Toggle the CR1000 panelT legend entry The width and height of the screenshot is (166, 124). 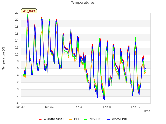[x=52, y=119]
